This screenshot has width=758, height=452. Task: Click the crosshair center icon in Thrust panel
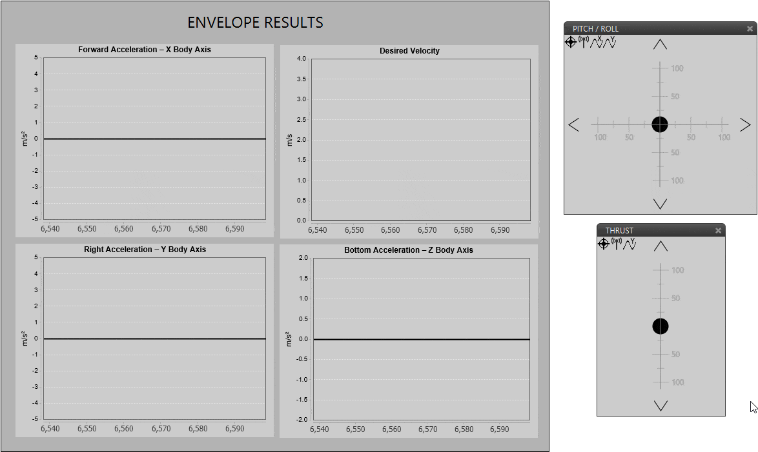click(604, 244)
